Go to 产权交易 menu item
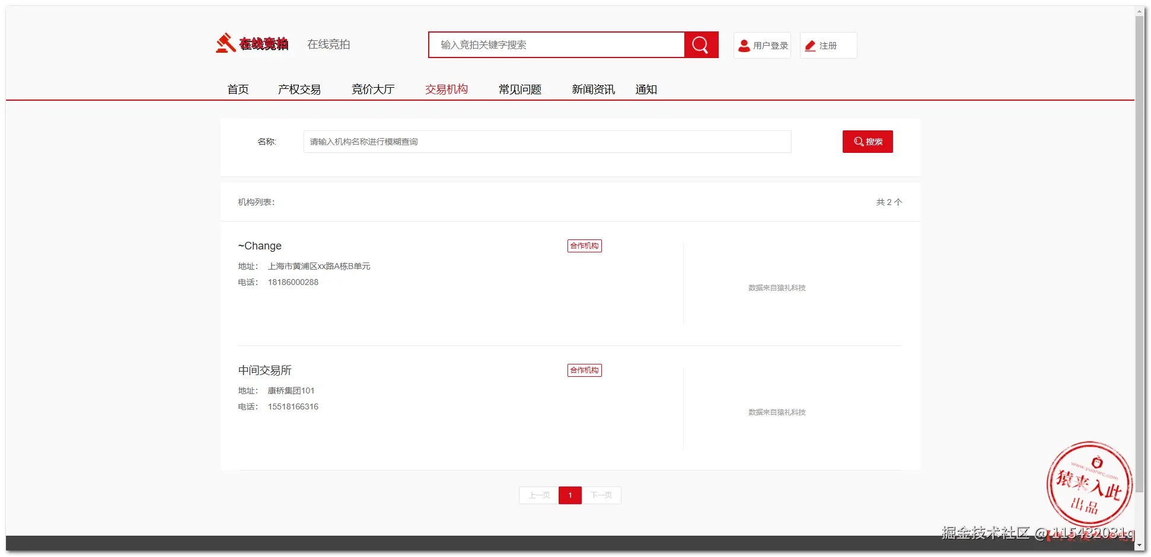1151x557 pixels. [x=299, y=89]
